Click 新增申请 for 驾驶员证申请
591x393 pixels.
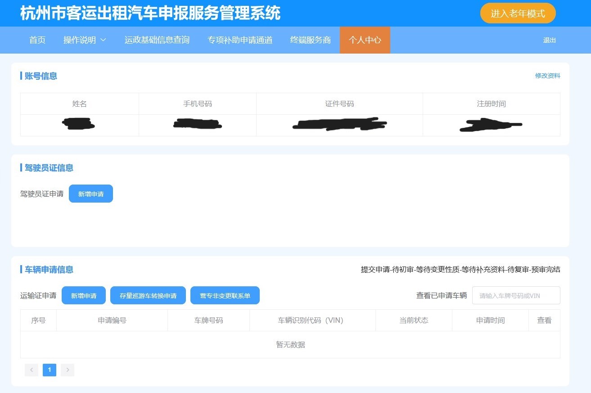point(91,194)
